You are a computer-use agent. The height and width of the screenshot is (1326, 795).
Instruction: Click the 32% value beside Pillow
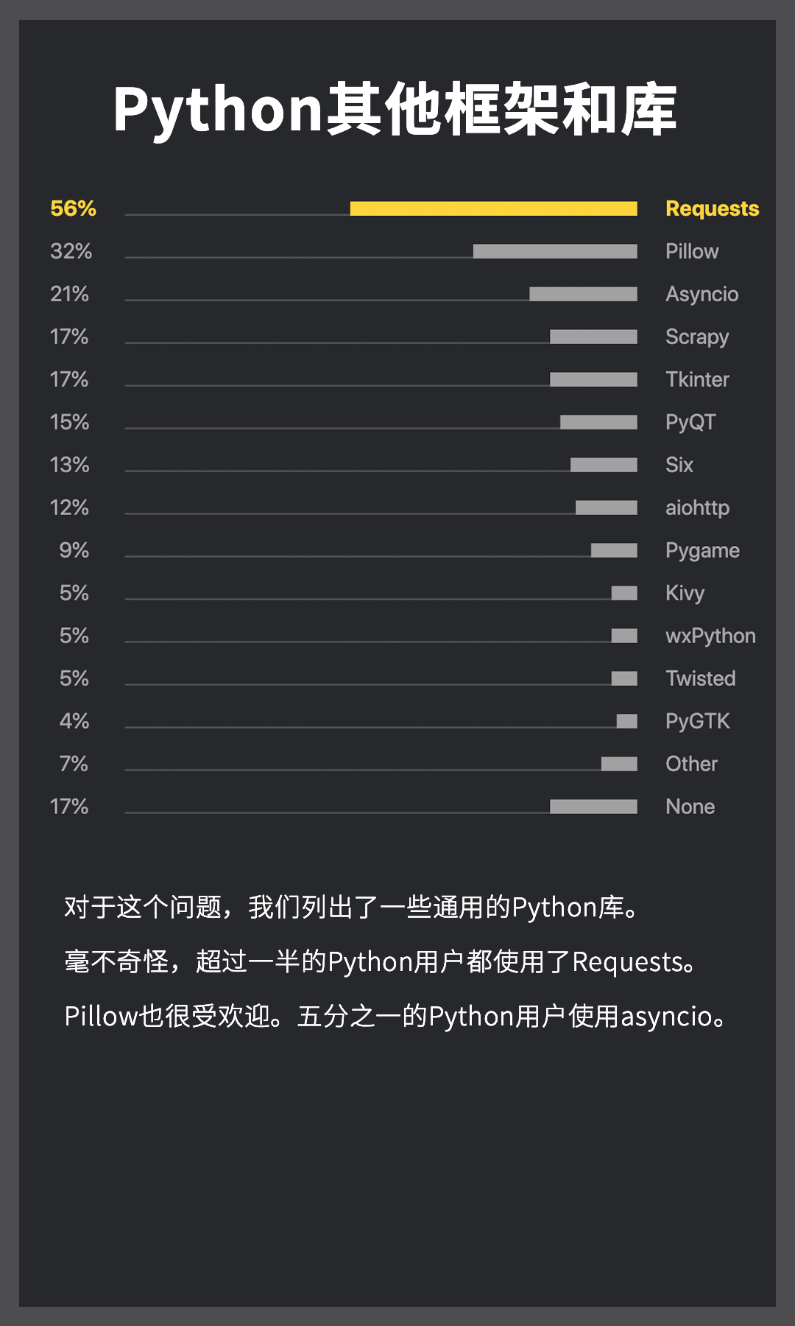71,251
